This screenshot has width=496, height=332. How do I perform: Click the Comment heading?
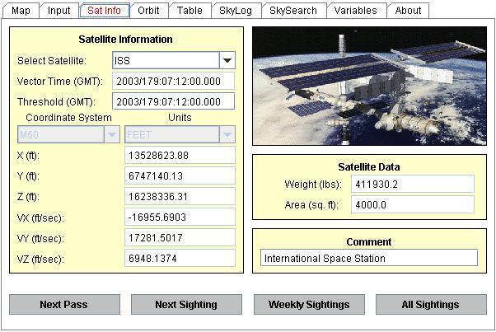[369, 242]
